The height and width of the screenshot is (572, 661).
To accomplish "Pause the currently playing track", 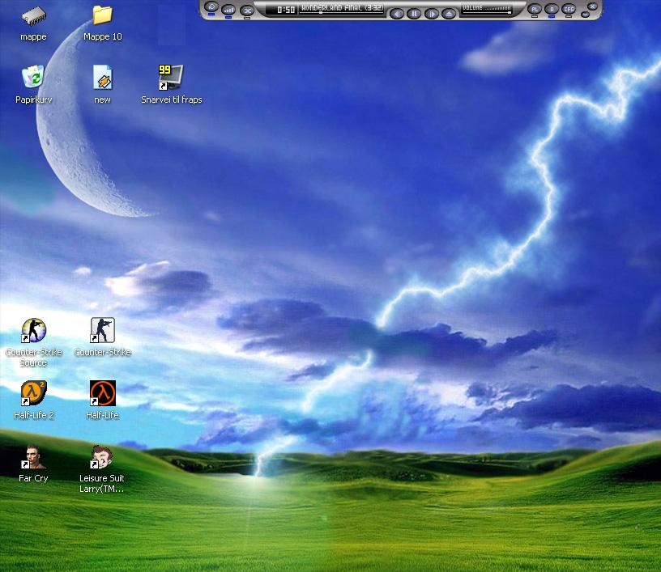I will 414,14.
